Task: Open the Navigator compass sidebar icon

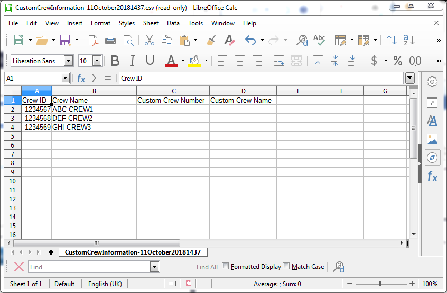Action: pos(432,158)
